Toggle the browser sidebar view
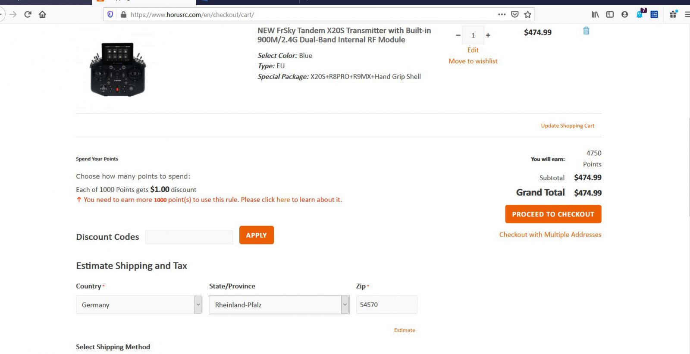 coord(610,14)
